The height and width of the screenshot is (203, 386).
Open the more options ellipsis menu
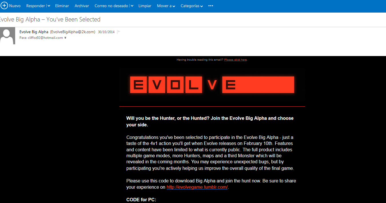pos(211,6)
